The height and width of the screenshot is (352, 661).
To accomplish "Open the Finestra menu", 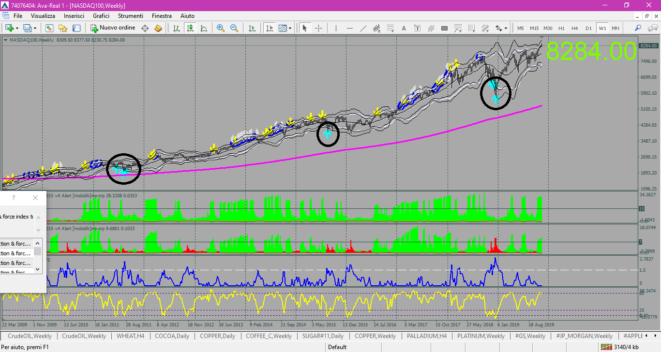I will click(162, 16).
